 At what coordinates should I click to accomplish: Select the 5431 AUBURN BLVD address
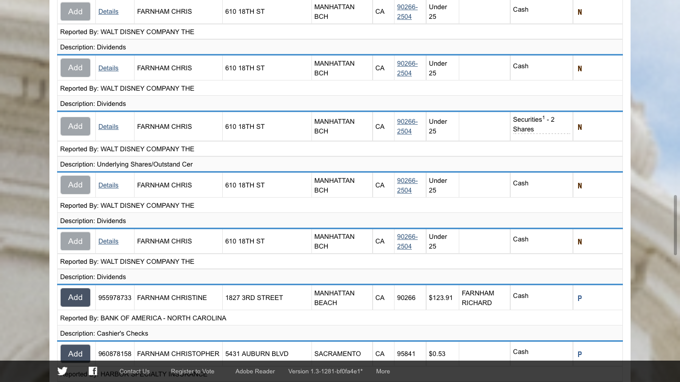(257, 353)
